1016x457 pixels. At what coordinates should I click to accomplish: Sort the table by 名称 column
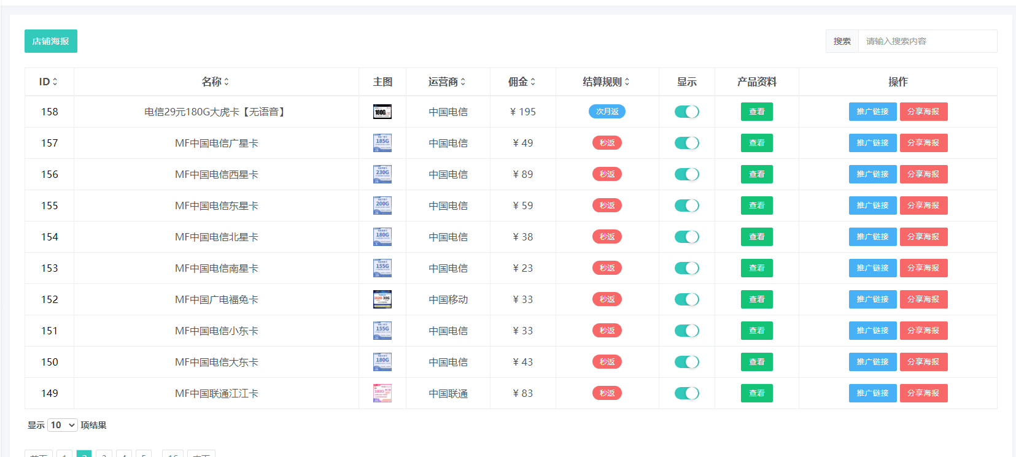tap(215, 82)
